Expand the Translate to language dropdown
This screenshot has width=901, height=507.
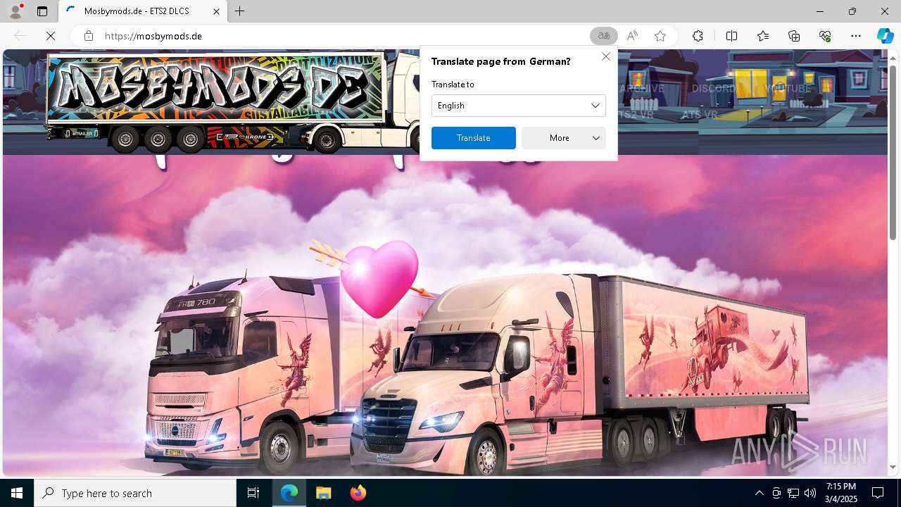(x=518, y=106)
